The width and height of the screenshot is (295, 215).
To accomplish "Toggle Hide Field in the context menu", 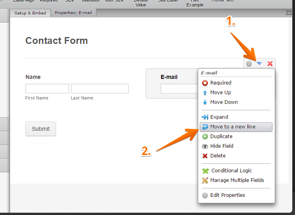I will point(222,146).
